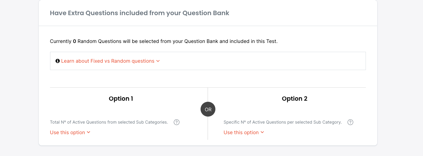This screenshot has height=156, width=423.
Task: Click the Currently Random Questions summary sentence
Action: 141,41
